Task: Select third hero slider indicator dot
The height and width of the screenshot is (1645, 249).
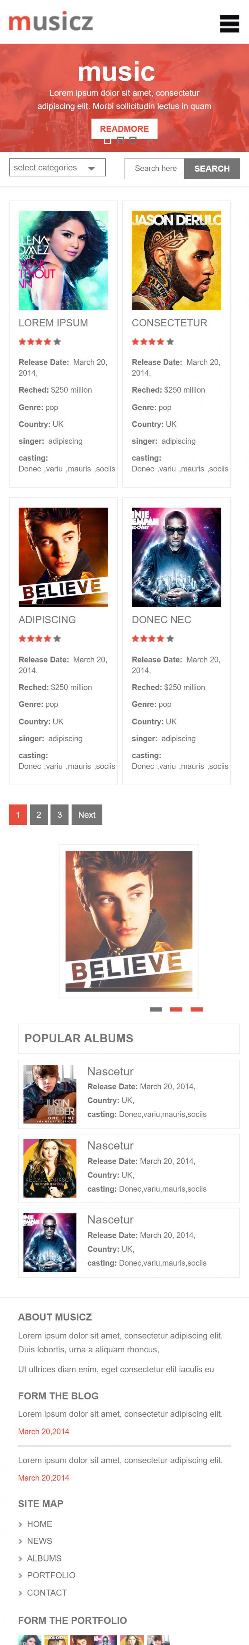Action: [x=133, y=141]
